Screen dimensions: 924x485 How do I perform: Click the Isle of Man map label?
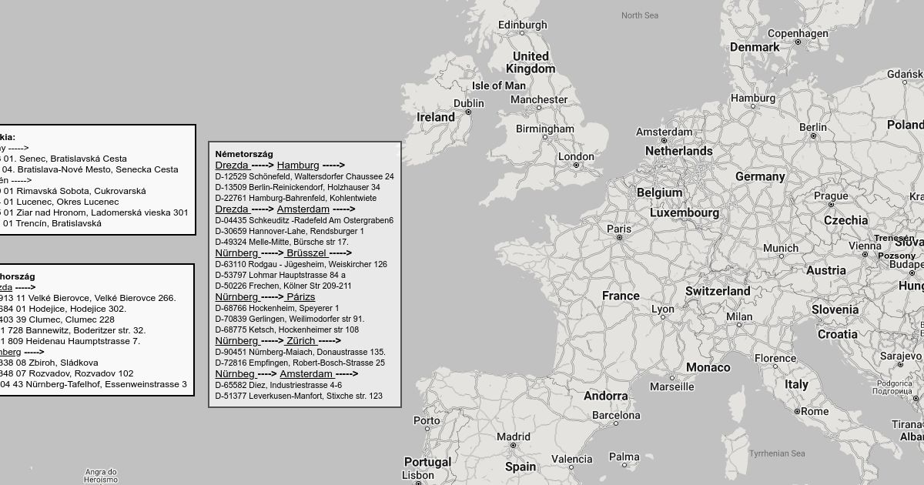(x=498, y=85)
